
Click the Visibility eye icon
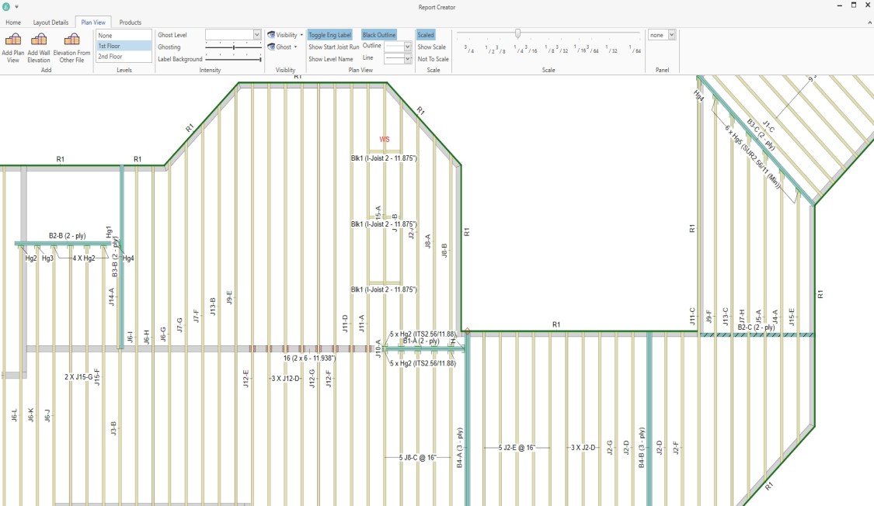coord(271,35)
